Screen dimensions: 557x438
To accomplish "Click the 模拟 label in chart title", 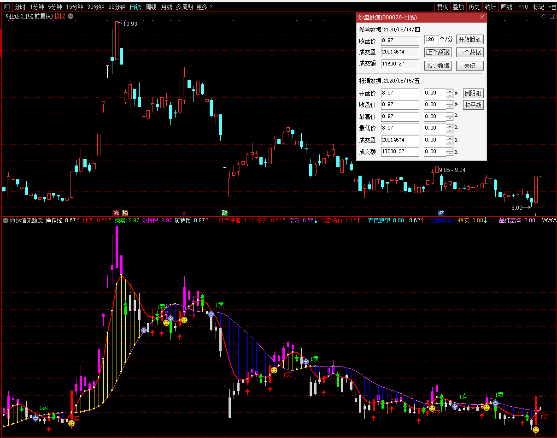I will [60, 16].
